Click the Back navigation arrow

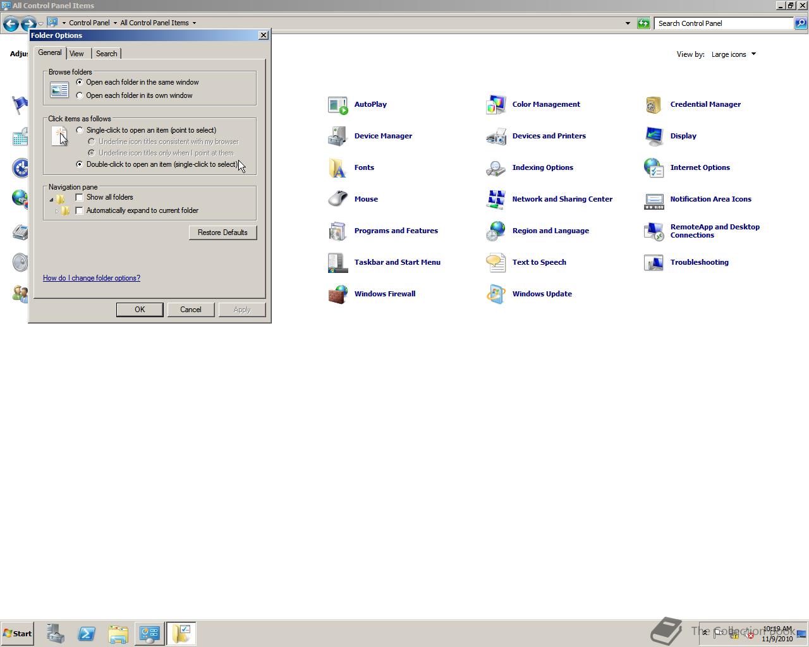point(11,24)
